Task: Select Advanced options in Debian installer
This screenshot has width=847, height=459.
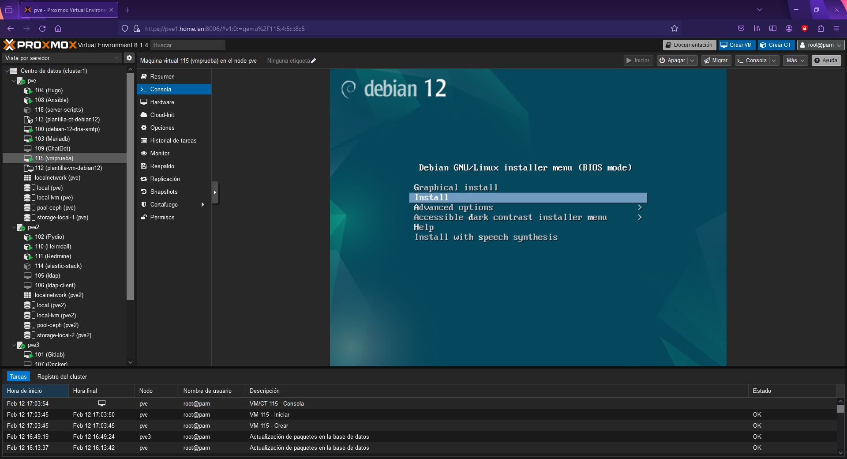Action: pyautogui.click(x=453, y=207)
